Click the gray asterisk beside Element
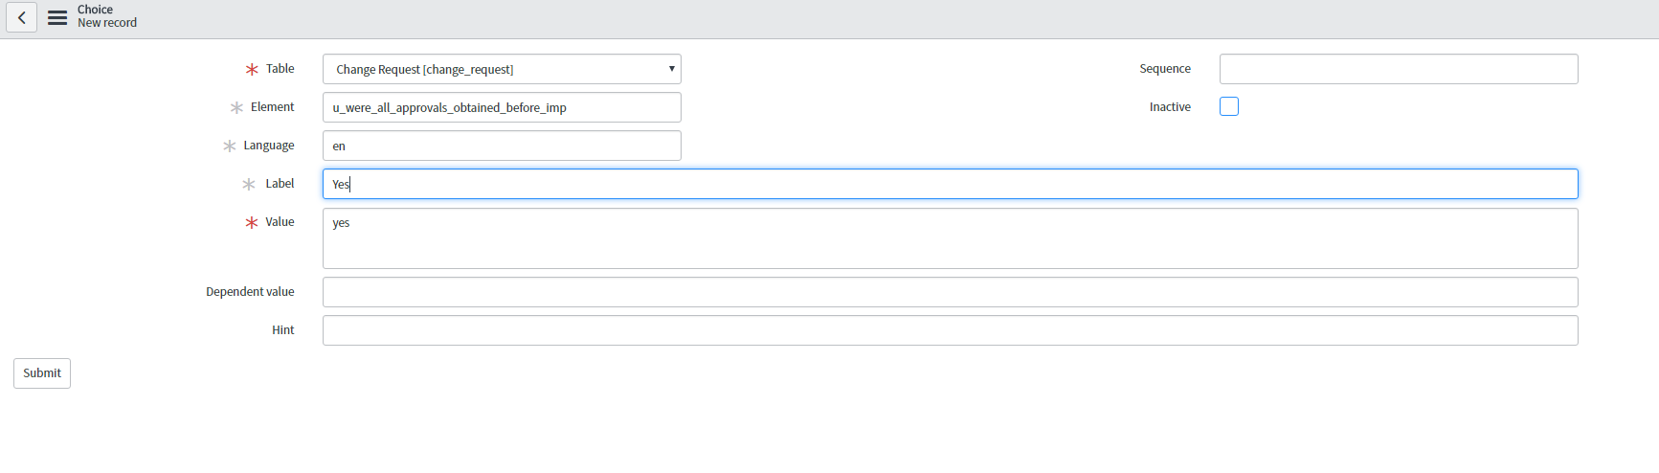Screen dimensions: 1659x473 click(236, 108)
